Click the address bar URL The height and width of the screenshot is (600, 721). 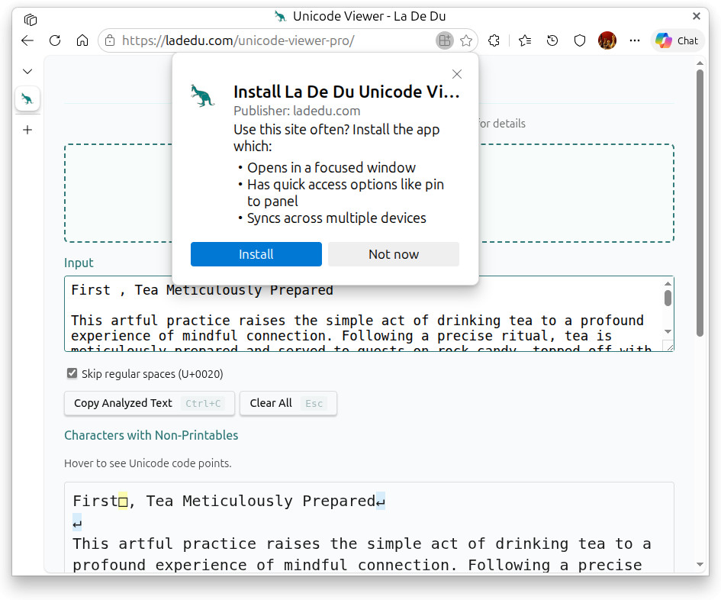click(x=238, y=40)
